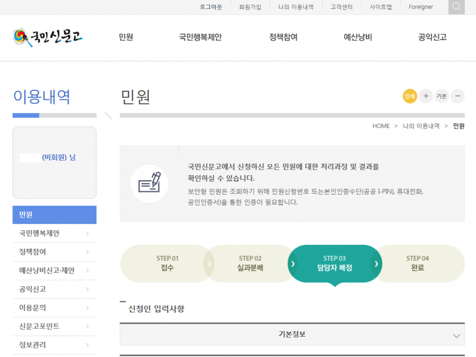This screenshot has width=476, height=357.
Task: Open 공익신고 in the left sidebar
Action: (x=32, y=289)
